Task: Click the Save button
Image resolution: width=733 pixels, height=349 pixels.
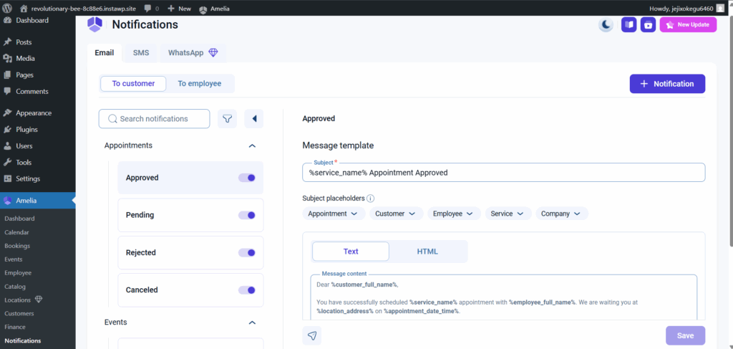Action: point(685,335)
